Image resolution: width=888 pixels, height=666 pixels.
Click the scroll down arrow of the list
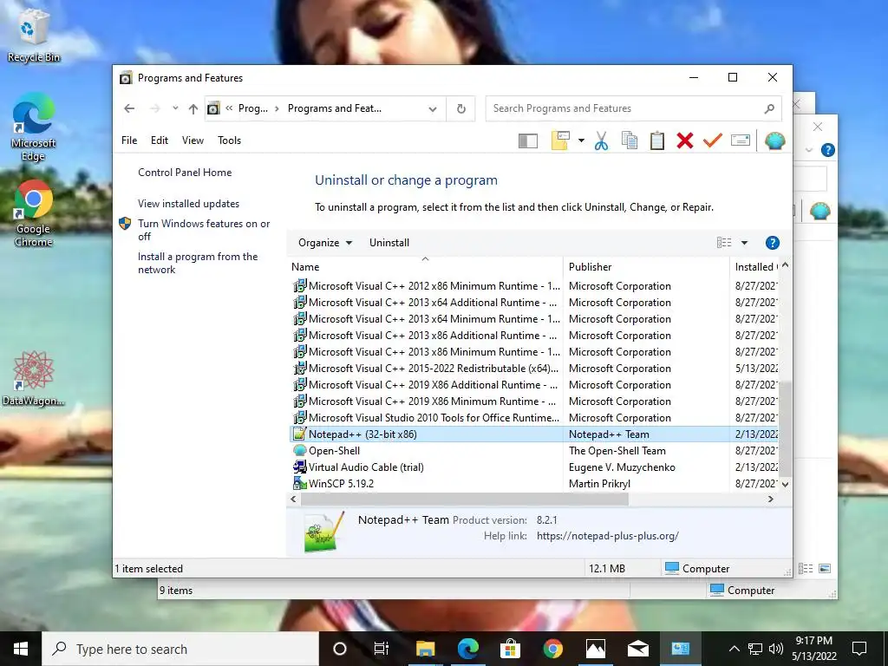pos(785,484)
